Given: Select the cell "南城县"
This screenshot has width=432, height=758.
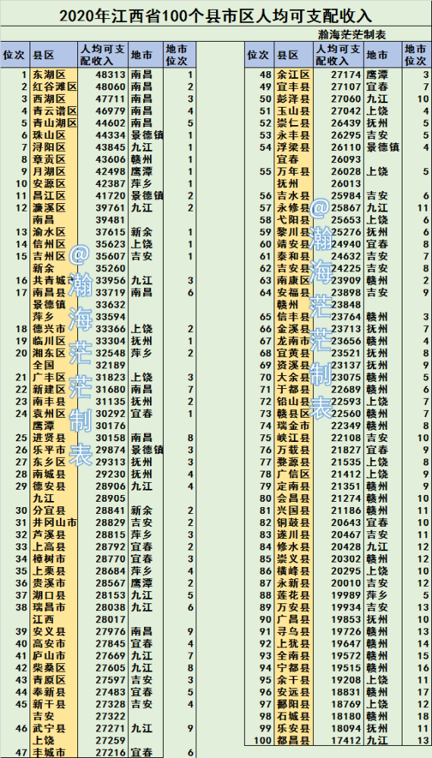Looking at the screenshot, I should tap(49, 474).
